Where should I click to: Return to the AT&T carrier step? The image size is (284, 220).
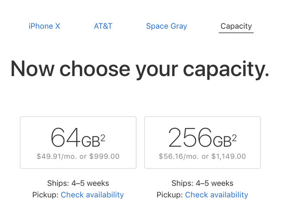pos(103,26)
